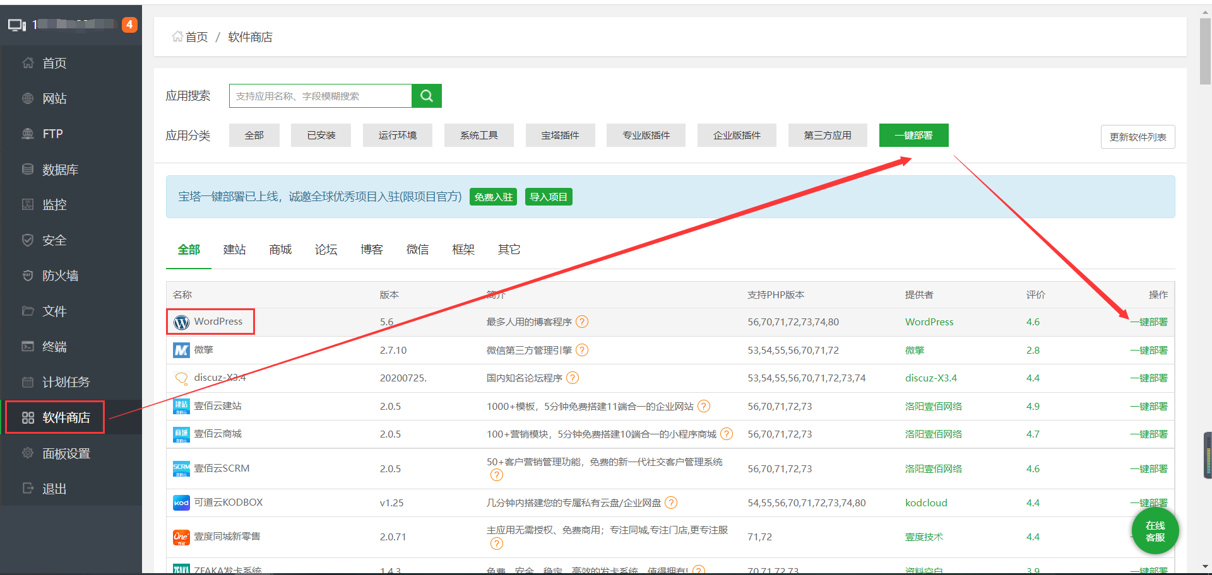Select the 宝塔插件 category filter
Image resolution: width=1212 pixels, height=575 pixels.
coord(561,135)
